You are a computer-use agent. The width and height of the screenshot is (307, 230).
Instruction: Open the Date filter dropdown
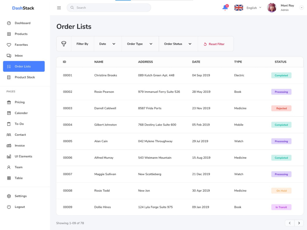click(x=107, y=44)
